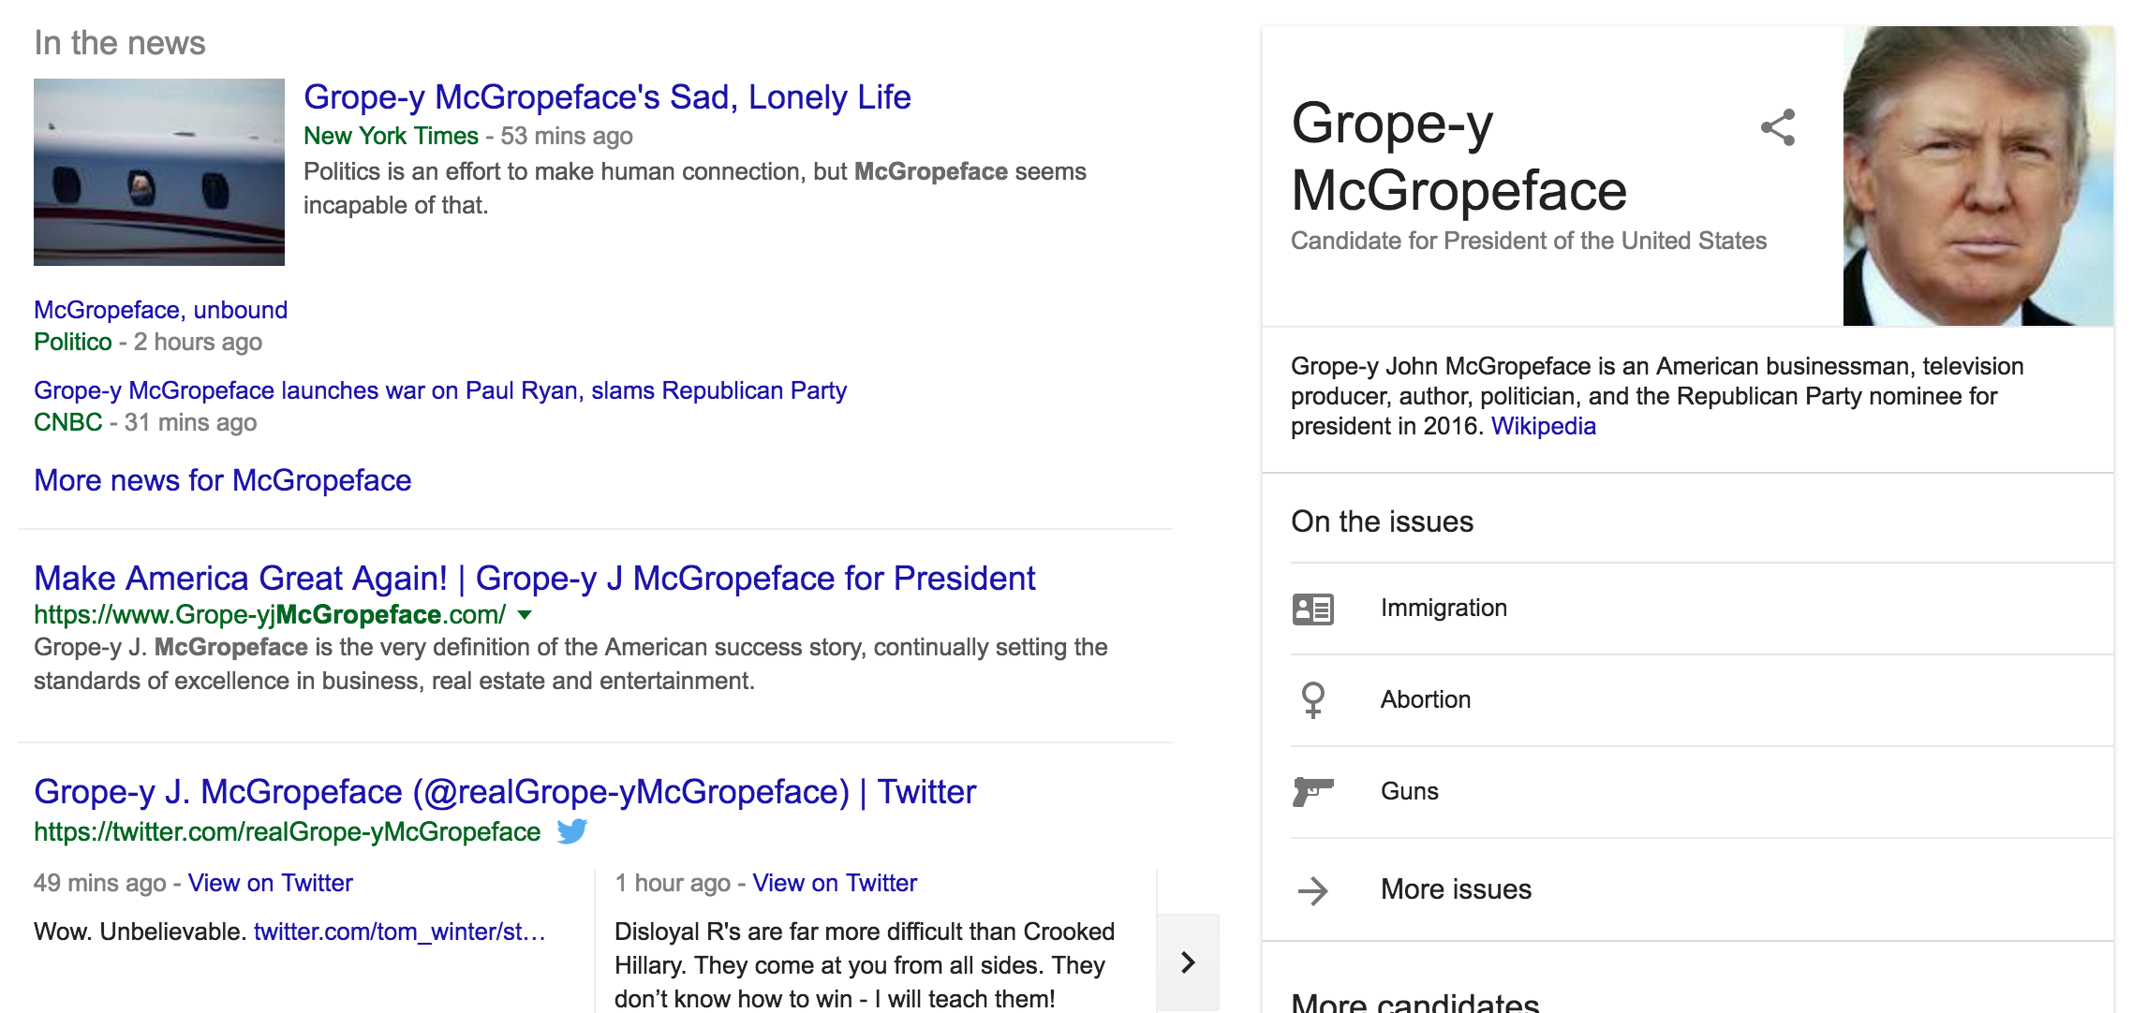Click the candidate portrait photo
This screenshot has height=1013, width=2147.
pos(1972,178)
